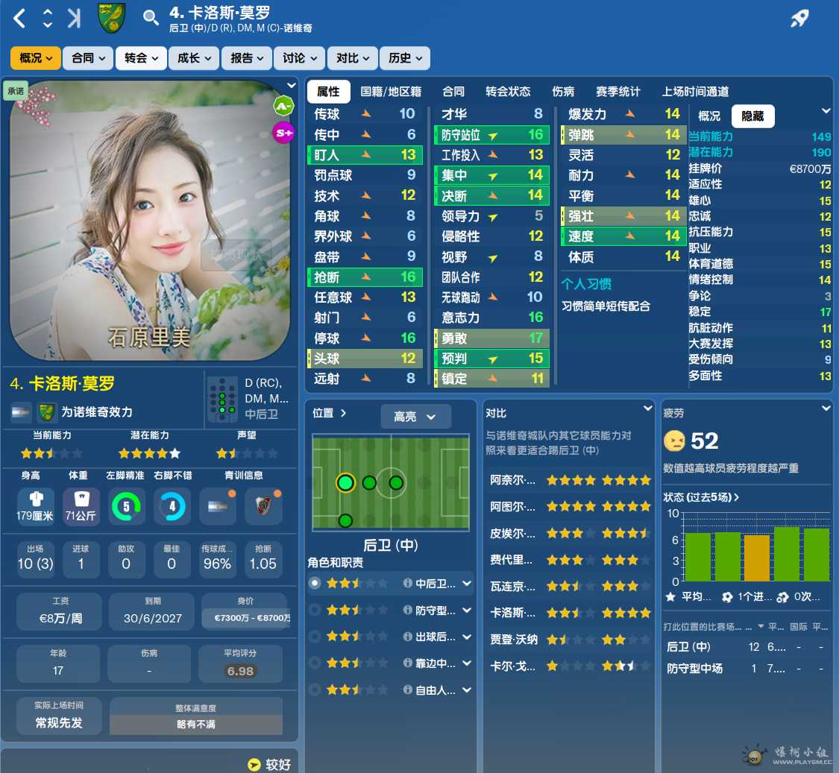The height and width of the screenshot is (773, 839).
Task: Switch to the 赛季统计 tab
Action: click(618, 92)
